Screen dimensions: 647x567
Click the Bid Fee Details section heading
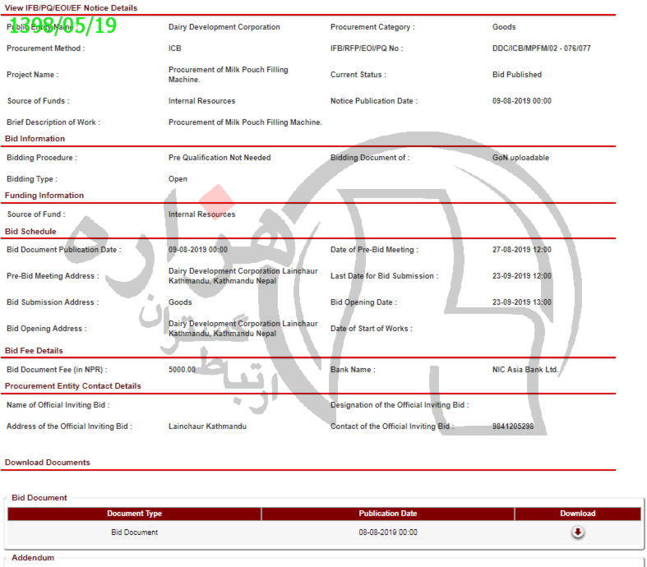(x=34, y=351)
